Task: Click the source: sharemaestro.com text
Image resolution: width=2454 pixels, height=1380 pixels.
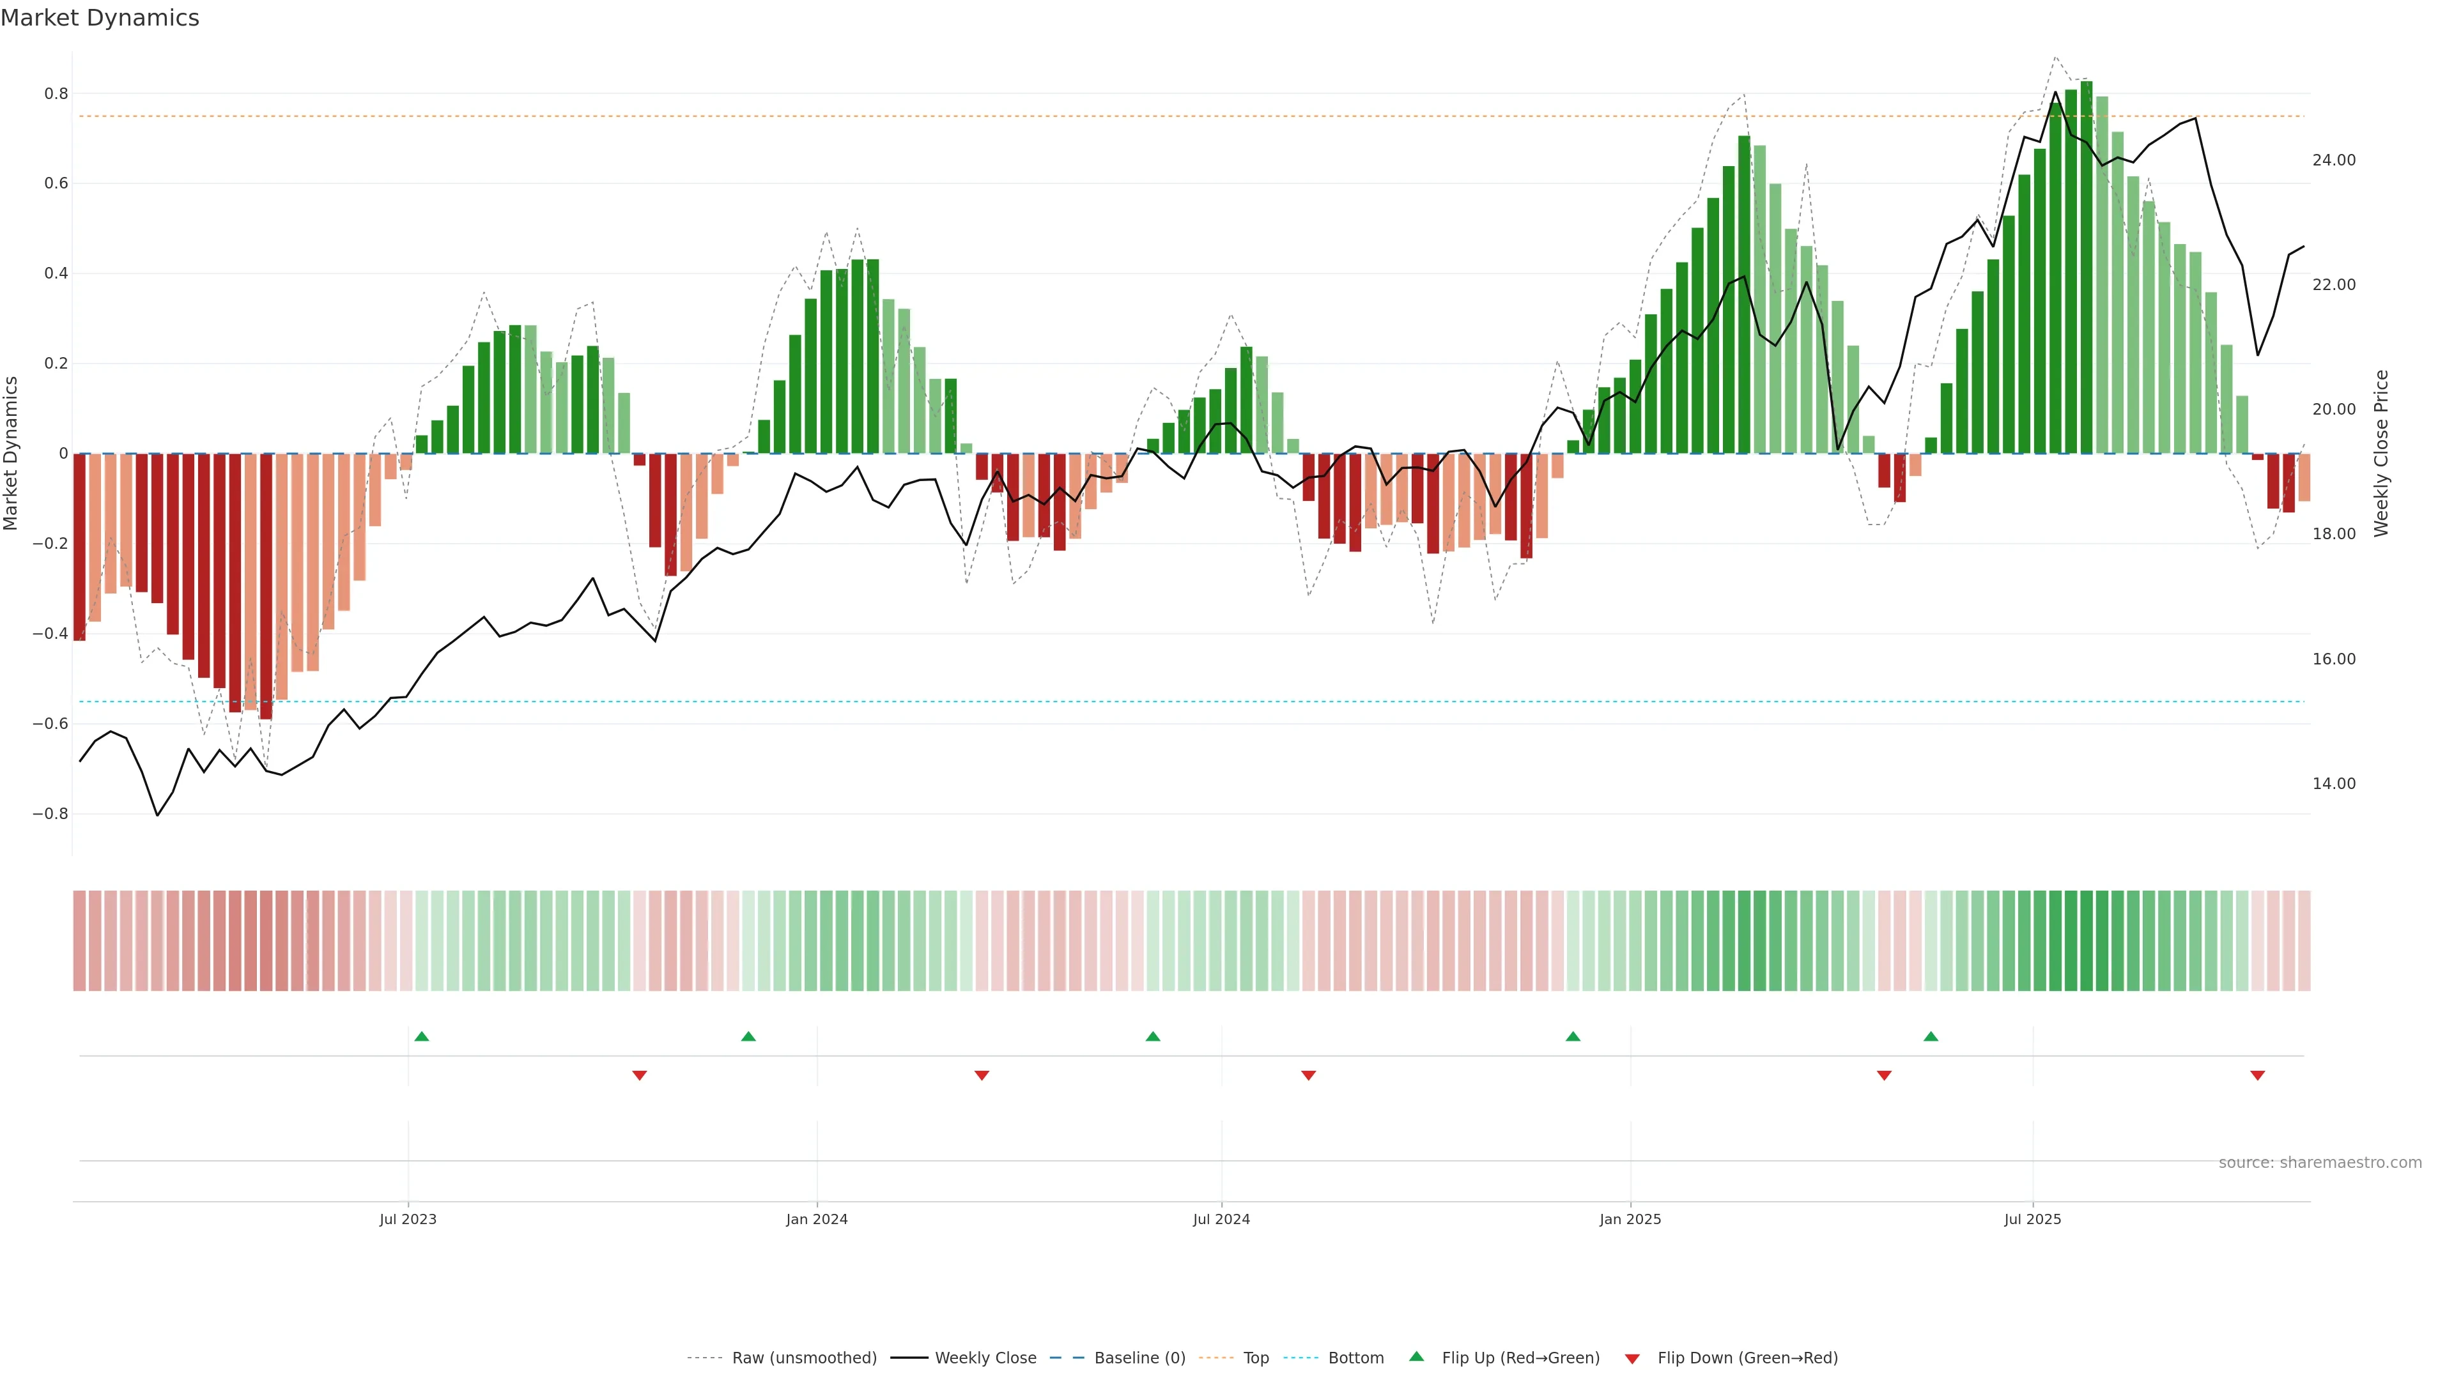Action: (2320, 1163)
